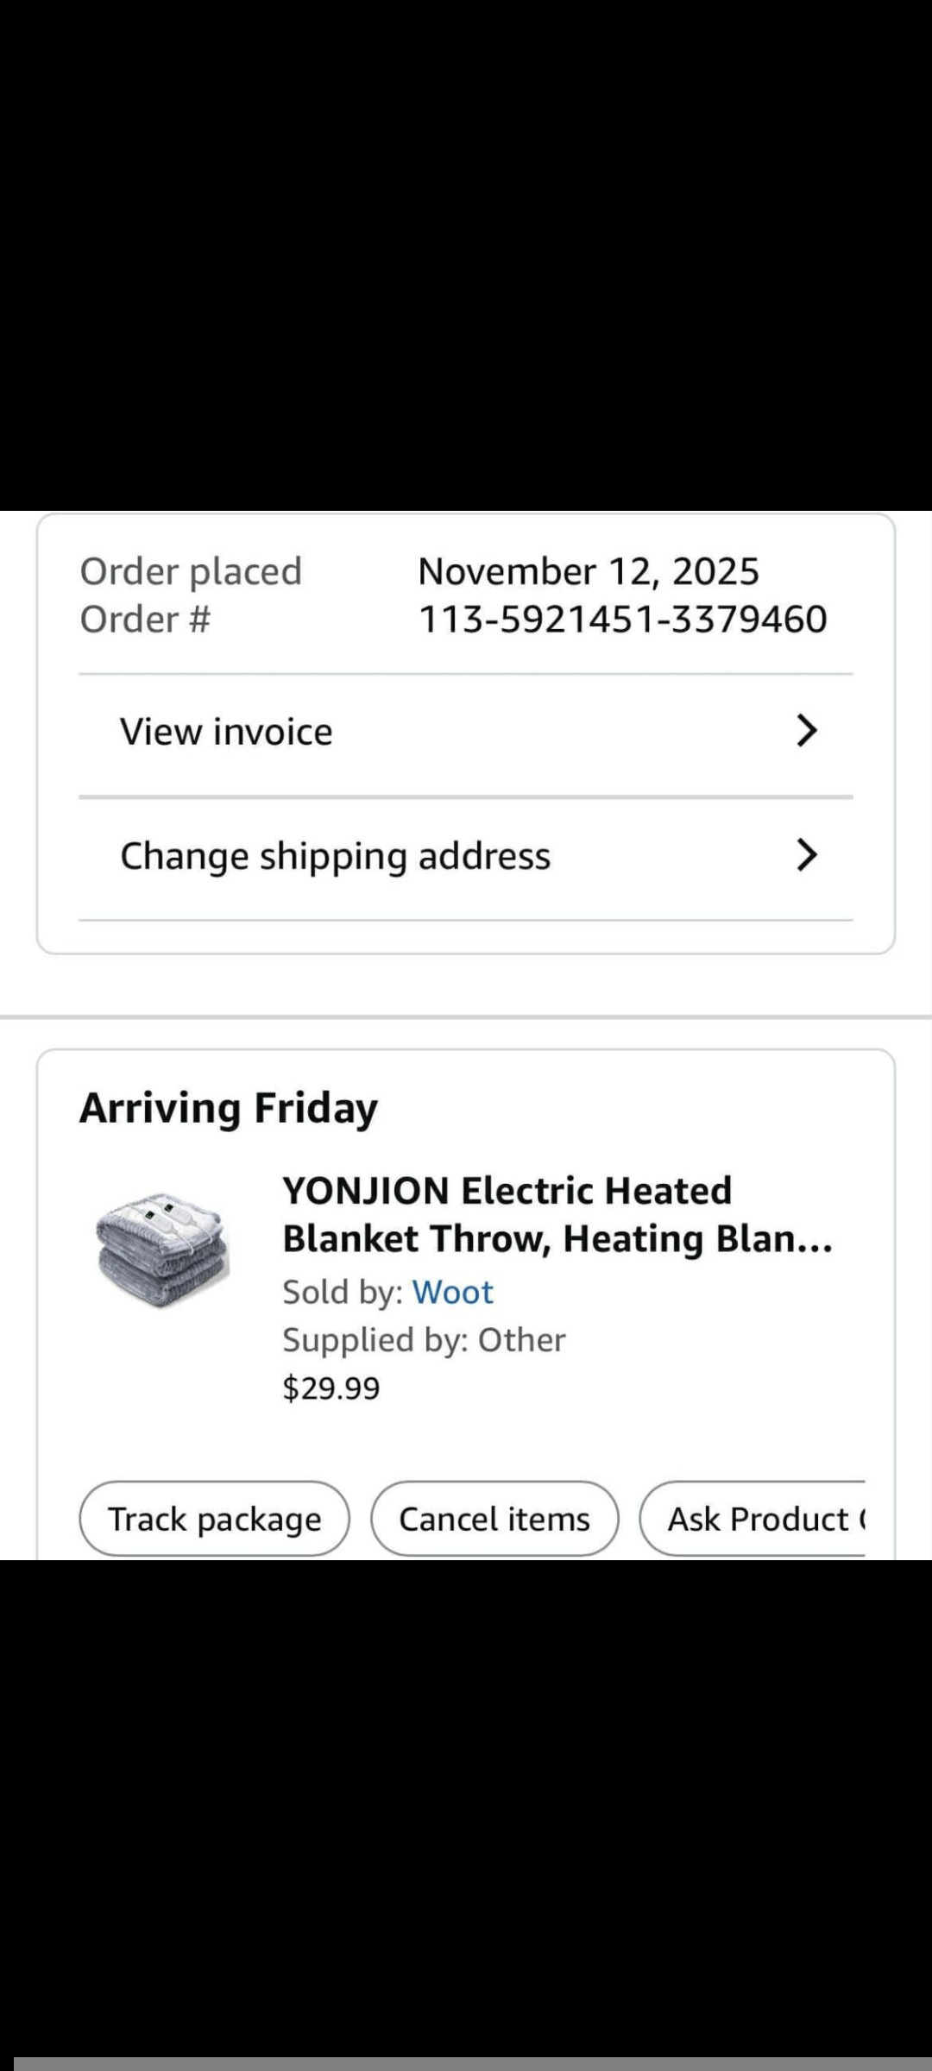Click the $29.99 item price
932x2071 pixels.
point(331,1388)
